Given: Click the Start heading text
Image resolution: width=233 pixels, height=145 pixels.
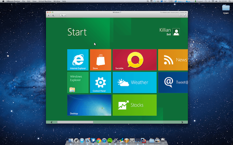Looking at the screenshot, I should coord(77,32).
